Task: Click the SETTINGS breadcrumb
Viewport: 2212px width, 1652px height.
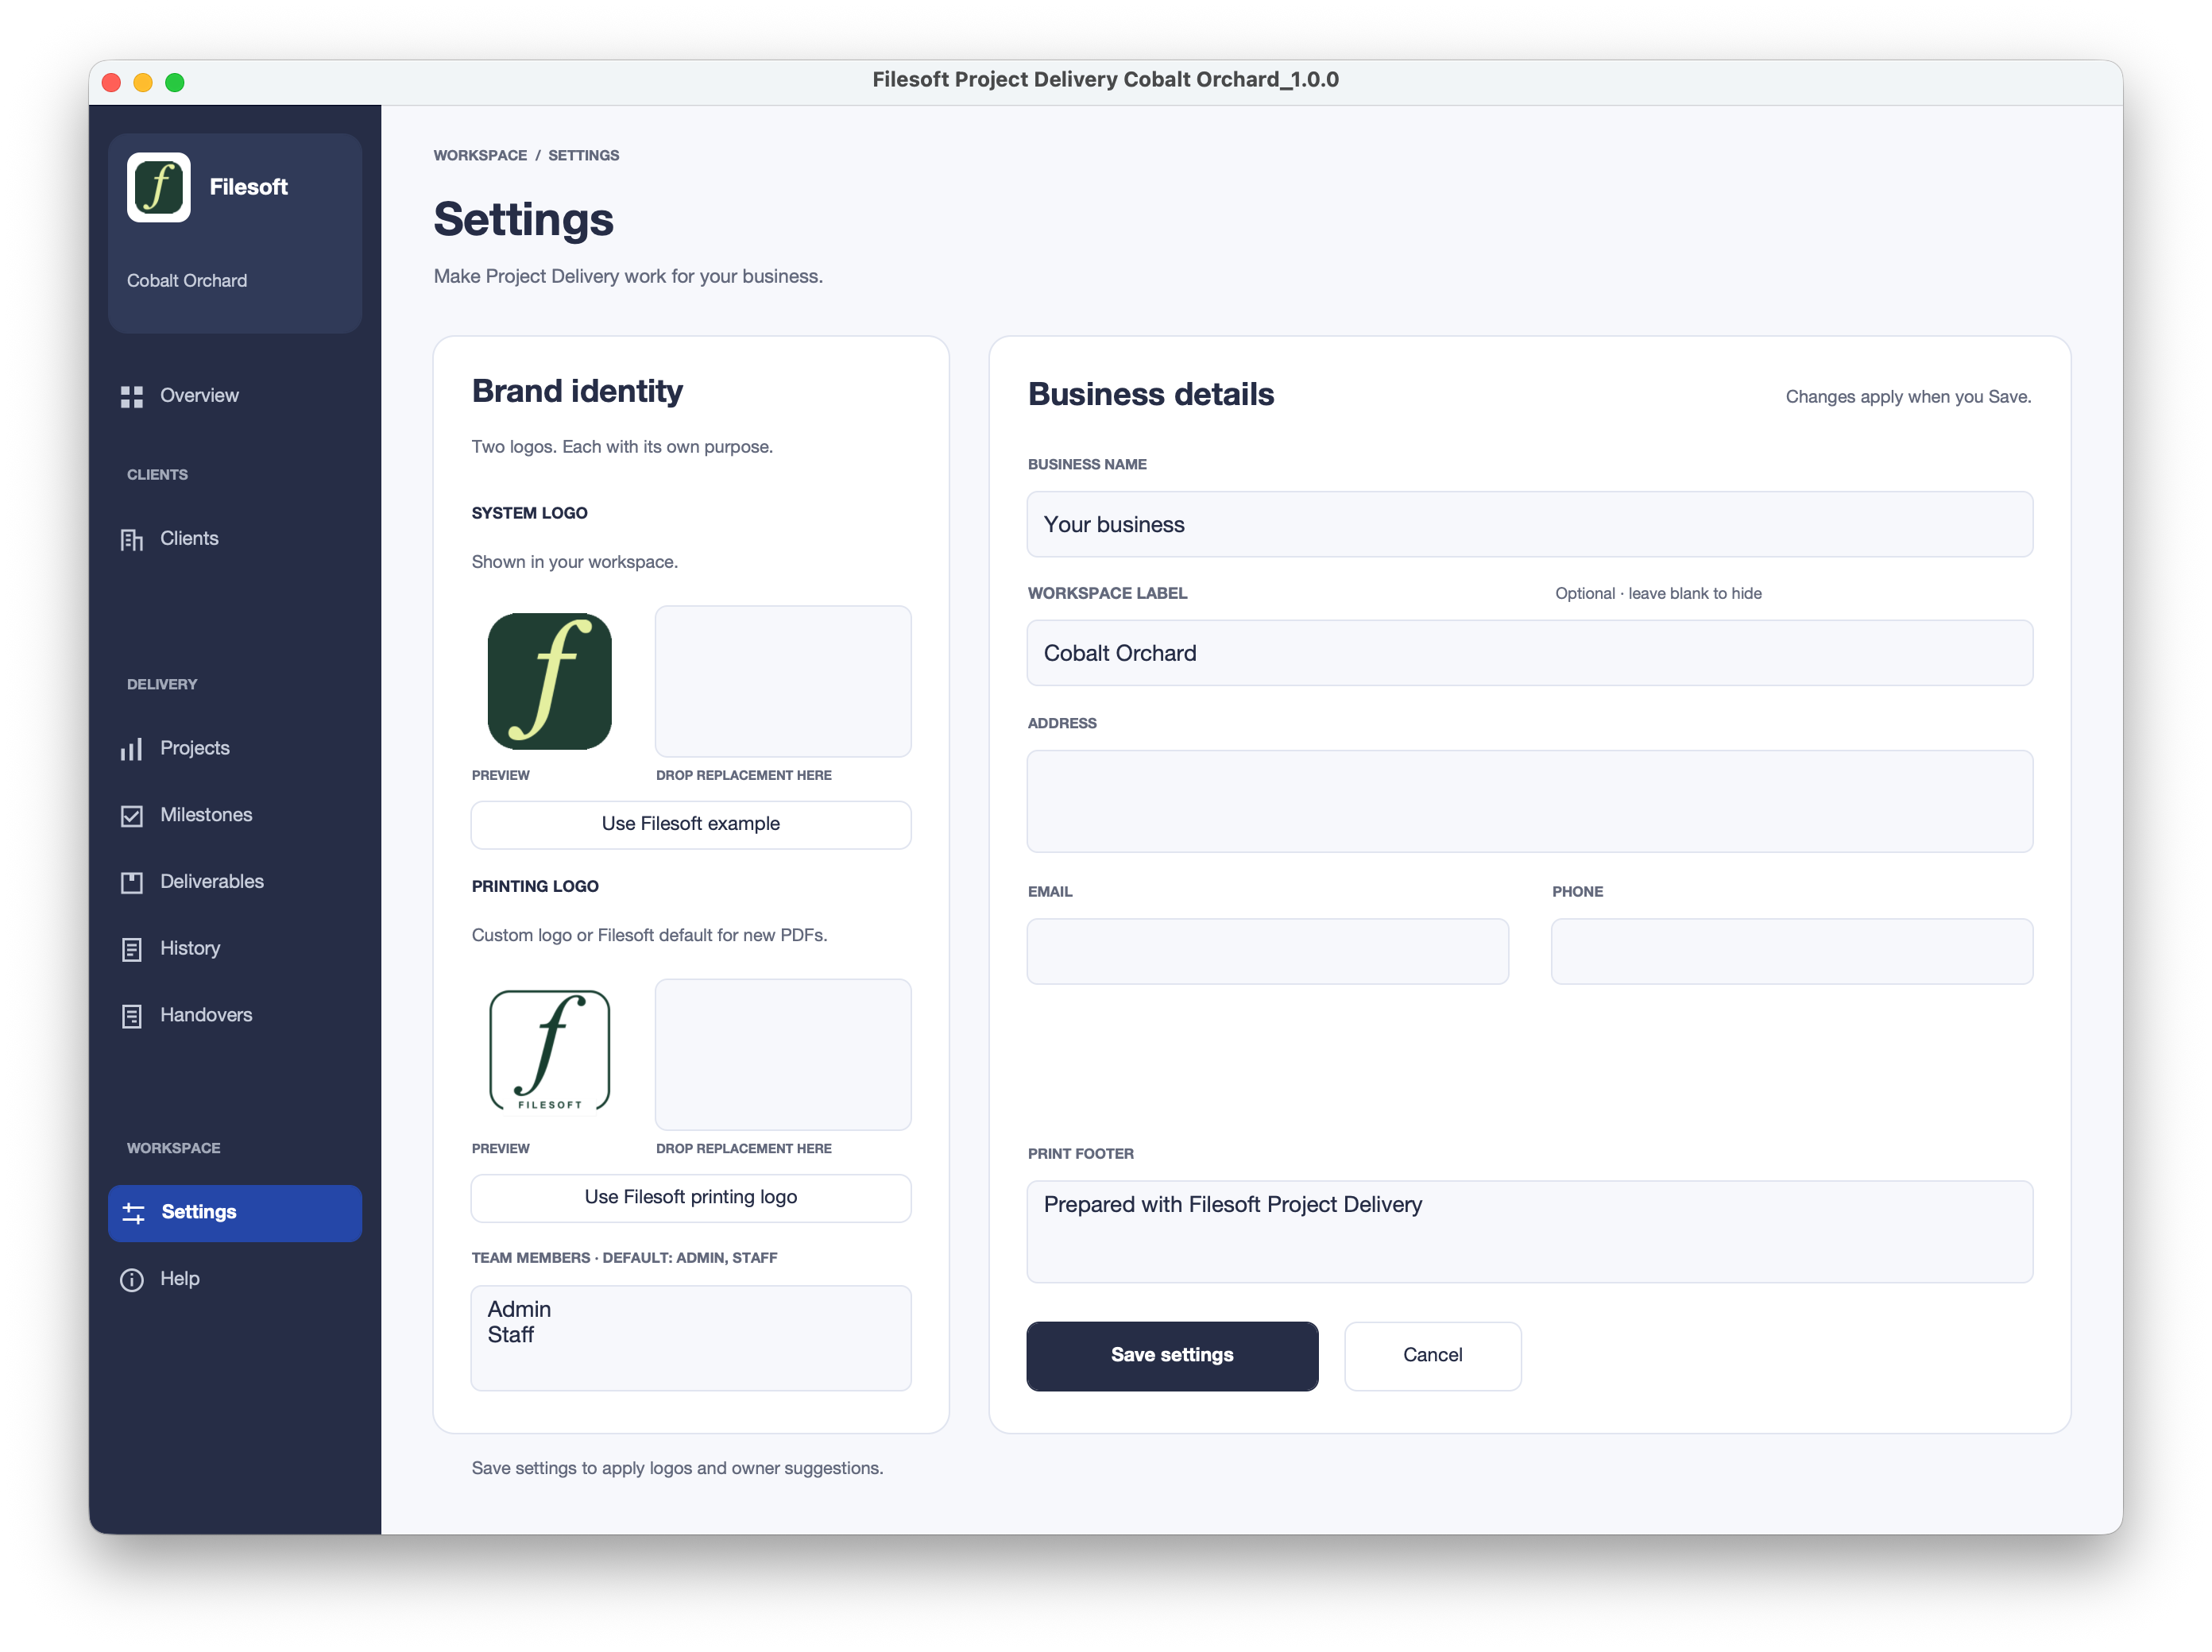Action: (583, 155)
